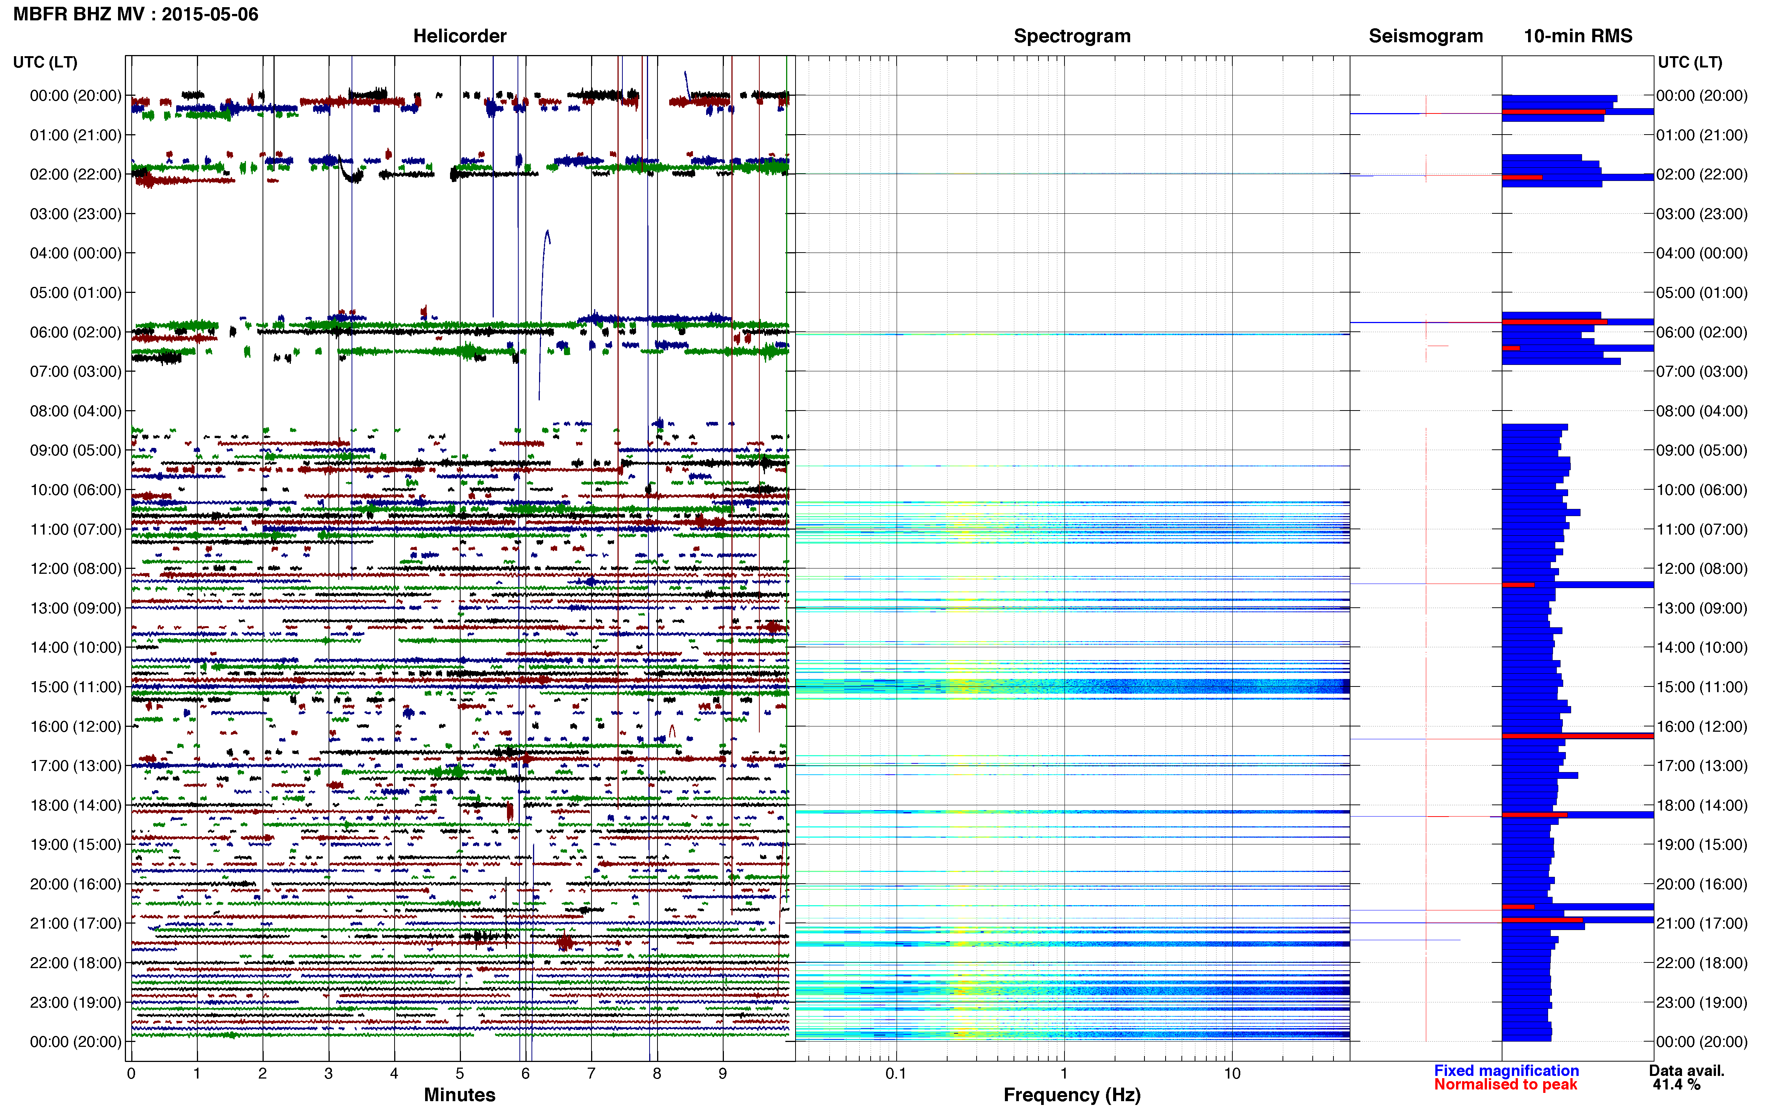
Task: Click the left UTC (LT) axis label
Action: 45,62
